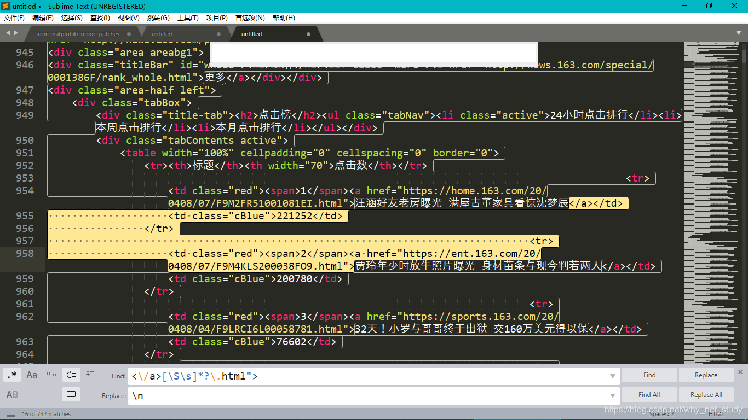Toggle the regular expression option in Find panel
Image resolution: width=748 pixels, height=420 pixels.
coord(13,375)
